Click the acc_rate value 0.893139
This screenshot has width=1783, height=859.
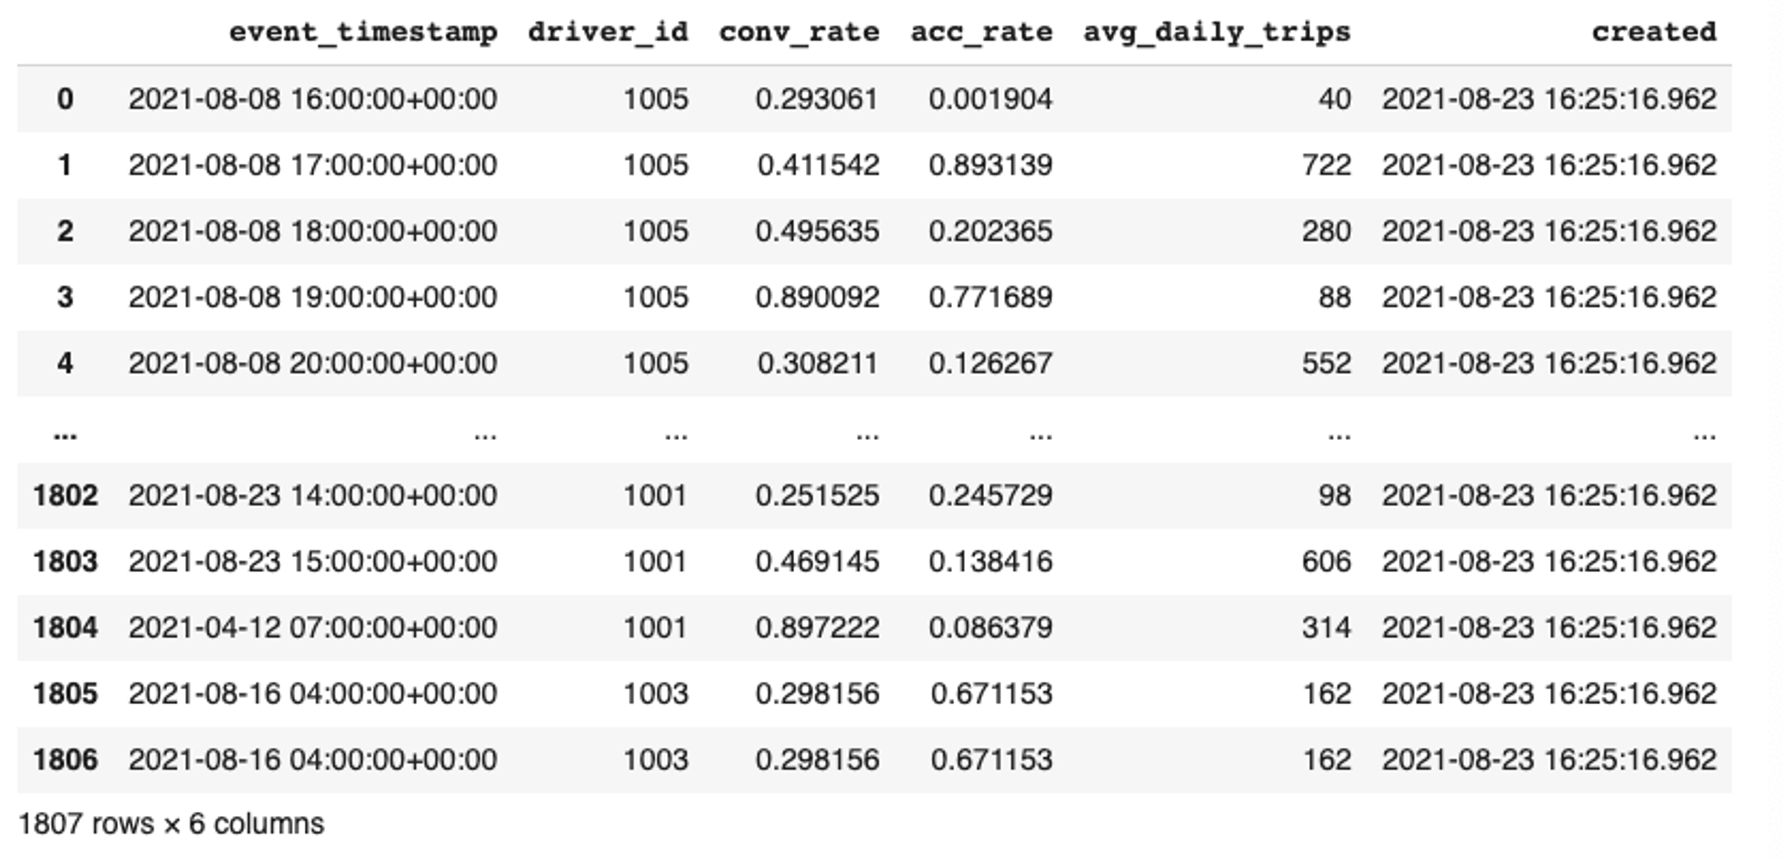(990, 165)
